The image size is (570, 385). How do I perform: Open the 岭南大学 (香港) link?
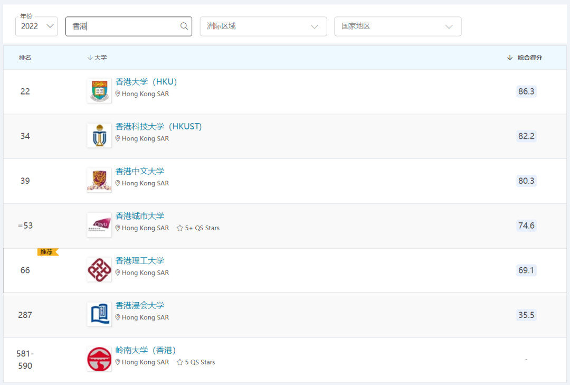(146, 351)
